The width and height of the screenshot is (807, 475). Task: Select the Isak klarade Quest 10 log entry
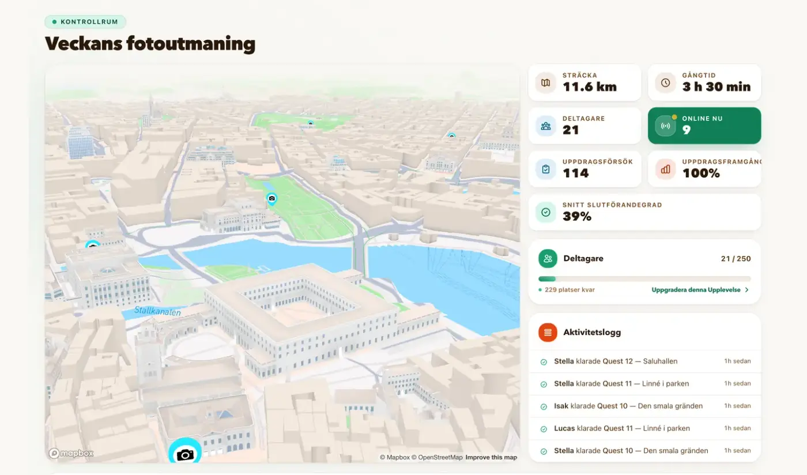click(x=644, y=406)
